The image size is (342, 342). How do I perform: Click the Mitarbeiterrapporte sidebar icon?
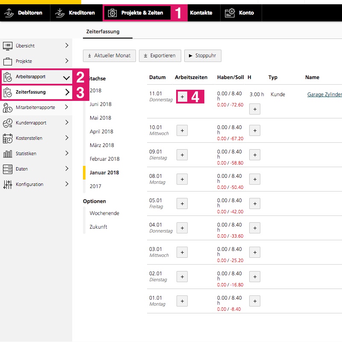coord(8,108)
